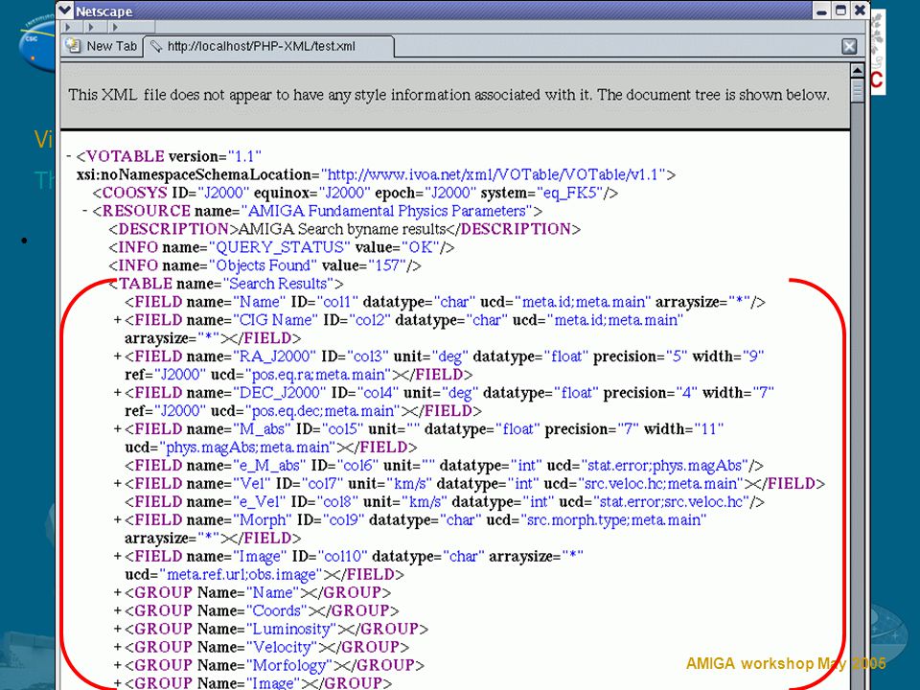Click the link icon on the test.xml tab
The image size is (920, 690).
(155, 46)
